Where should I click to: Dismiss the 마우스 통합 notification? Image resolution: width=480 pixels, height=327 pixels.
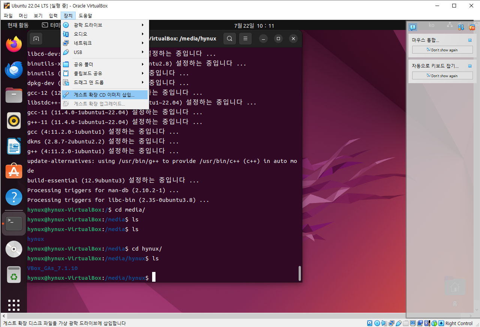470,40
